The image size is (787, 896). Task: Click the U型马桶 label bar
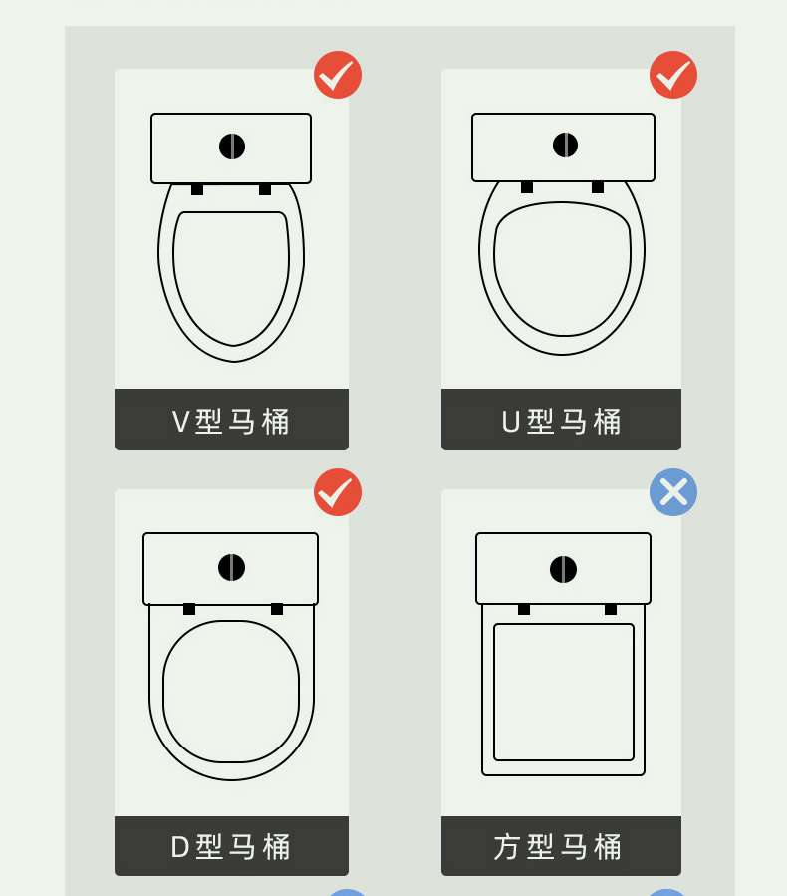coord(562,420)
